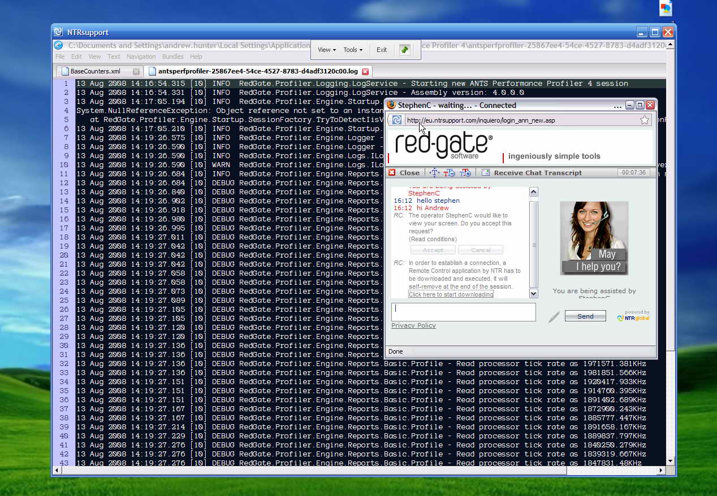Image resolution: width=717 pixels, height=496 pixels.
Task: Click the red-gate software logo
Action: point(444,146)
